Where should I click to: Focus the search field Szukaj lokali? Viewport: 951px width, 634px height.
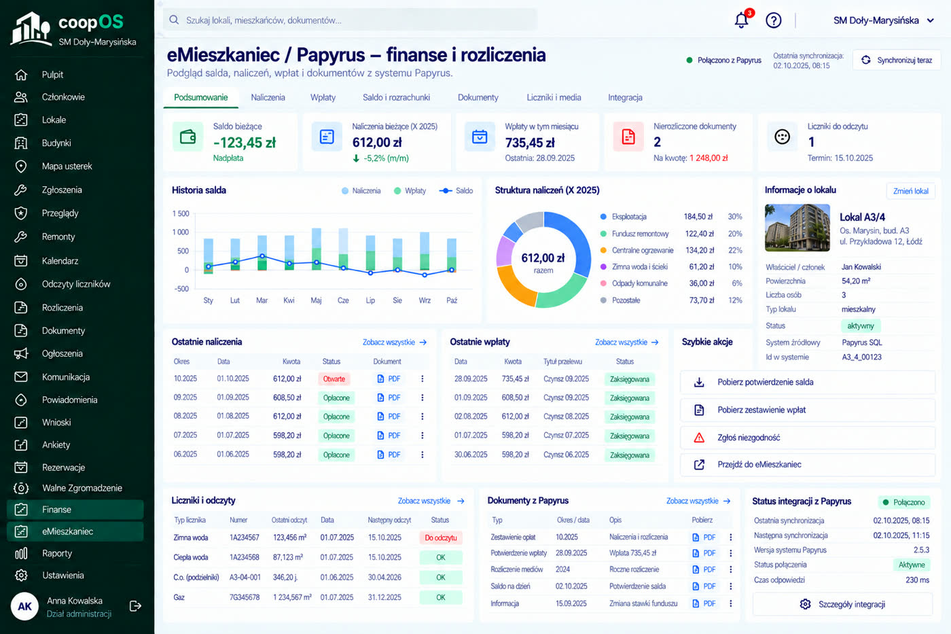[x=350, y=20]
